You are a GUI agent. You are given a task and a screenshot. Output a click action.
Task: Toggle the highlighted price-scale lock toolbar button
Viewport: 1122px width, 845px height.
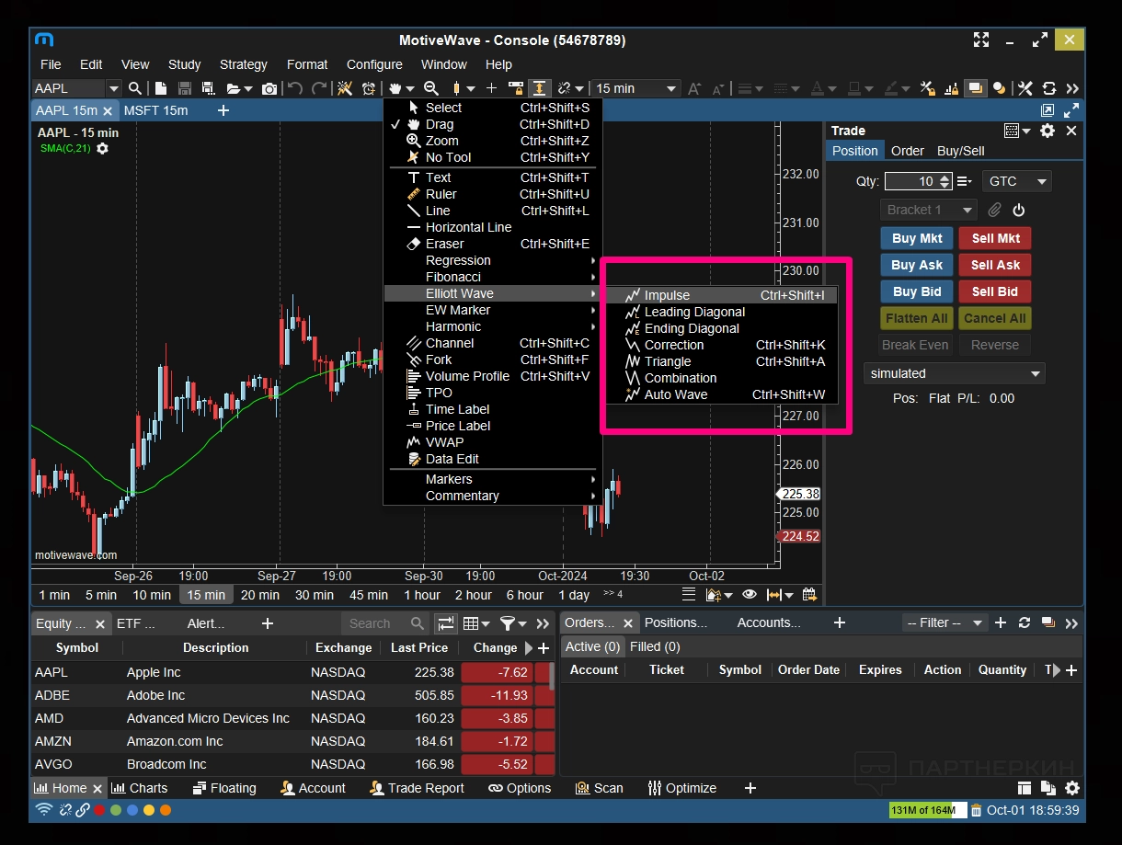coord(539,88)
